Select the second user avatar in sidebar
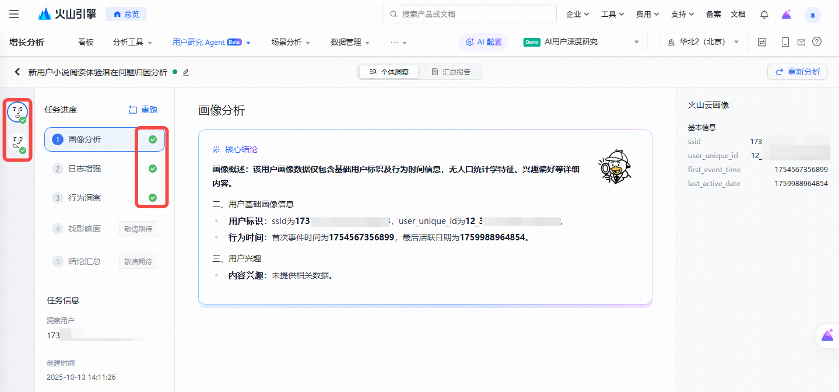This screenshot has width=839, height=392. pos(17,143)
